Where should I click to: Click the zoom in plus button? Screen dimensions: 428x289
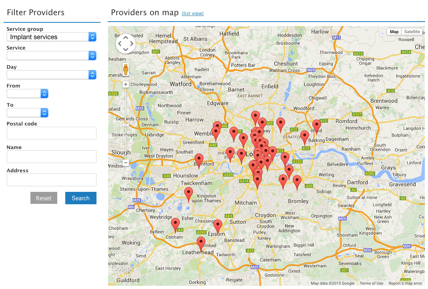pos(126,84)
